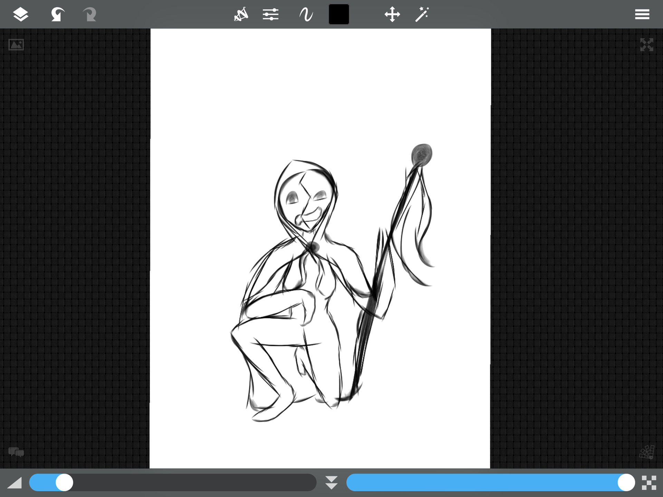The width and height of the screenshot is (663, 497).
Task: Adjust the brush size slider
Action: (x=173, y=483)
